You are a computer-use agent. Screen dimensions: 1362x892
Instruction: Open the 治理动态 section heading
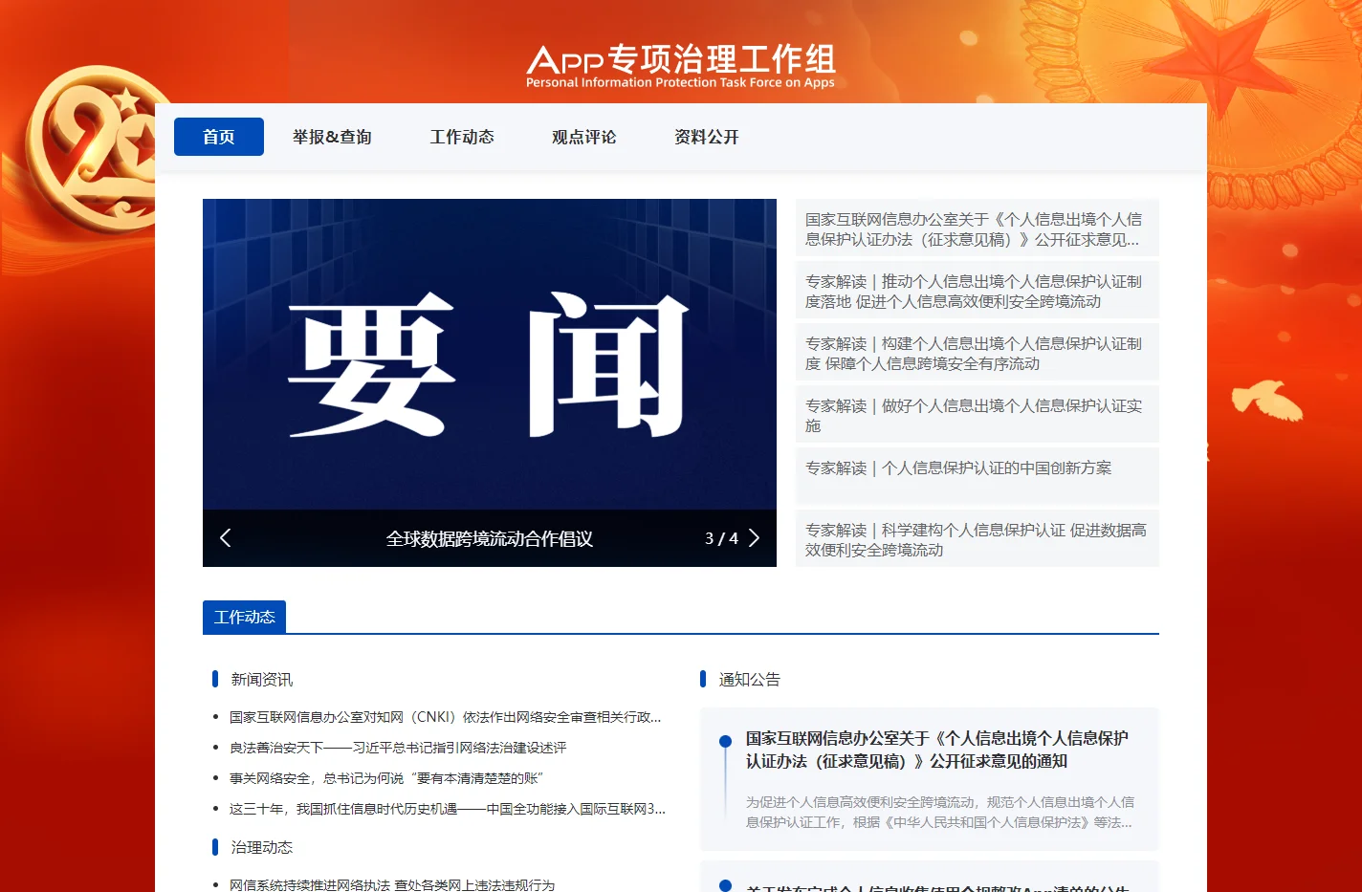262,847
